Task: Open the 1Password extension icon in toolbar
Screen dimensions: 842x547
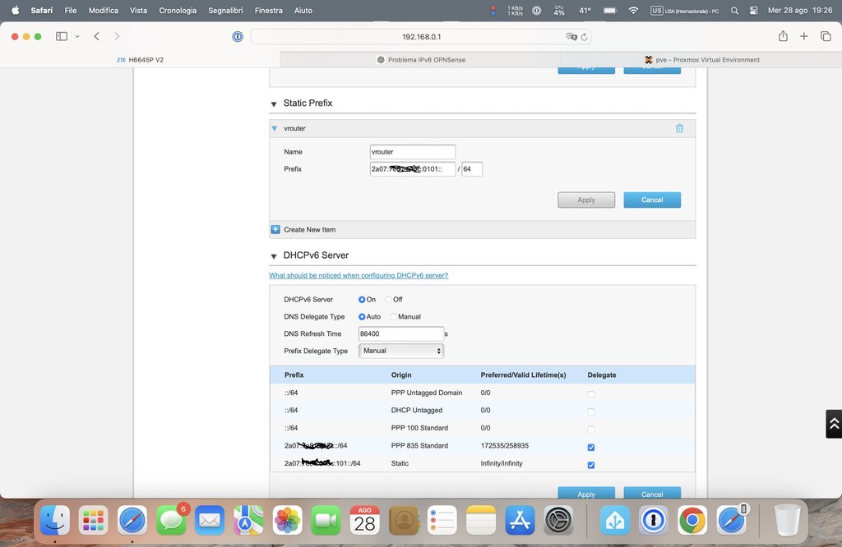Action: pos(237,36)
